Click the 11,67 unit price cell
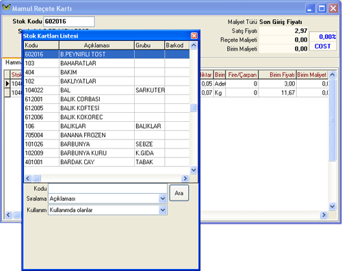Viewport: 342px width, 271px height. point(277,92)
